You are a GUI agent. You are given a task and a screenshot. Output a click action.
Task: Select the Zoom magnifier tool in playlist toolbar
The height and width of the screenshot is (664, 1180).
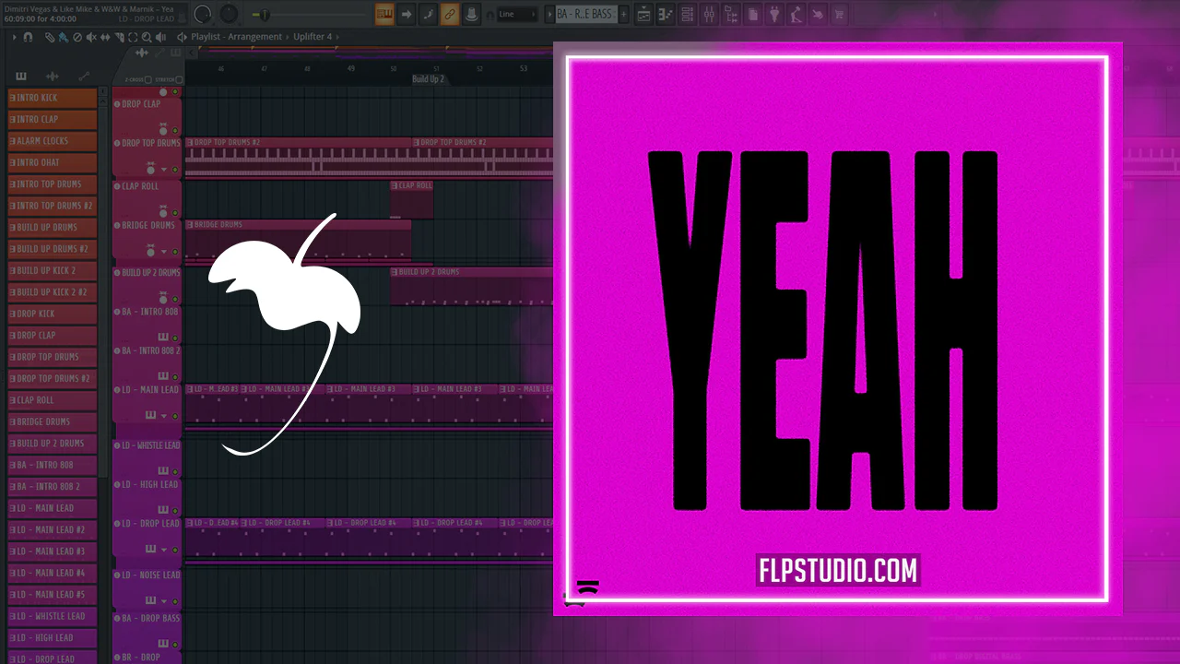point(147,37)
